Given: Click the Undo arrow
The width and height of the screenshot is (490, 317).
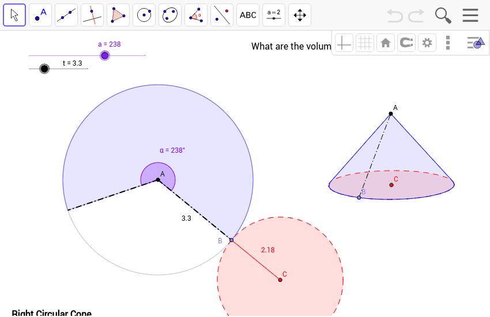Looking at the screenshot, I should pyautogui.click(x=395, y=16).
